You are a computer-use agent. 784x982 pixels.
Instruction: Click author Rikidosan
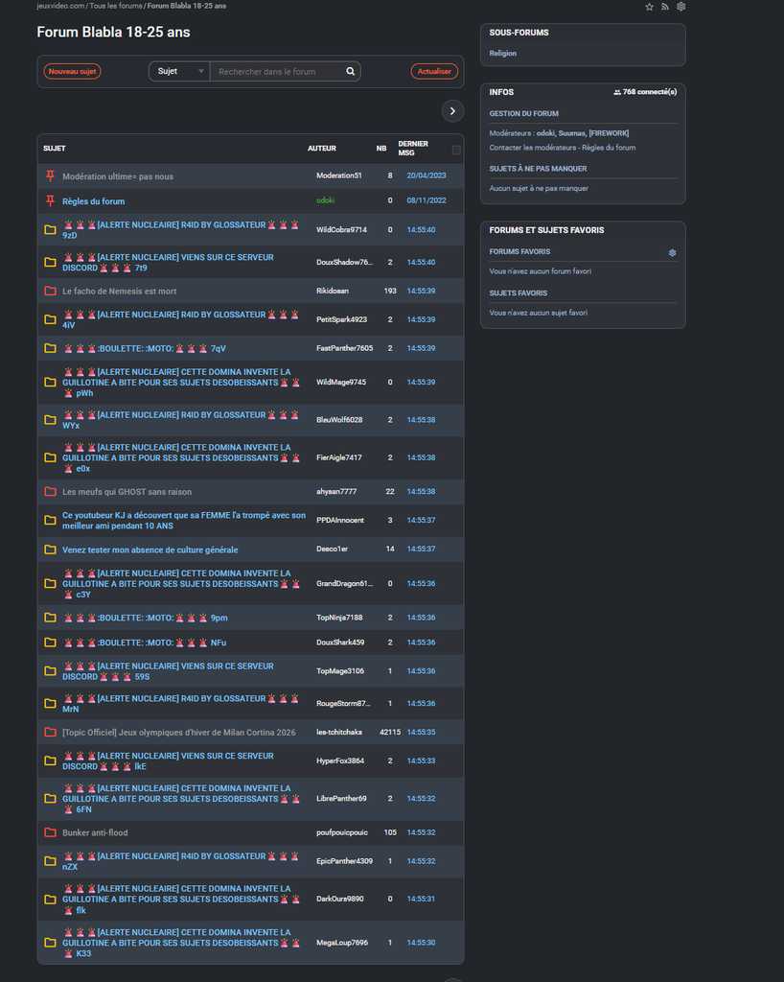point(333,291)
